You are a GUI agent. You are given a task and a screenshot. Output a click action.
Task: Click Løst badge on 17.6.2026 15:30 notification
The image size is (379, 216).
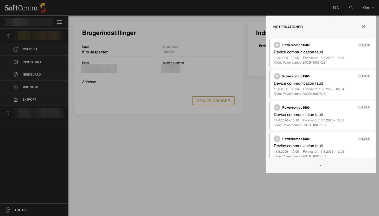coord(364,108)
